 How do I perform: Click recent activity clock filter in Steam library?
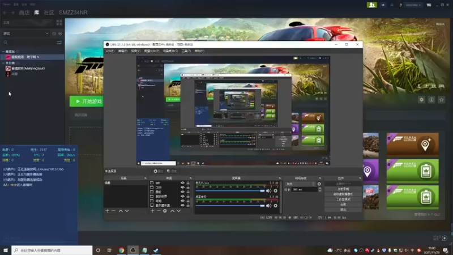click(54, 33)
